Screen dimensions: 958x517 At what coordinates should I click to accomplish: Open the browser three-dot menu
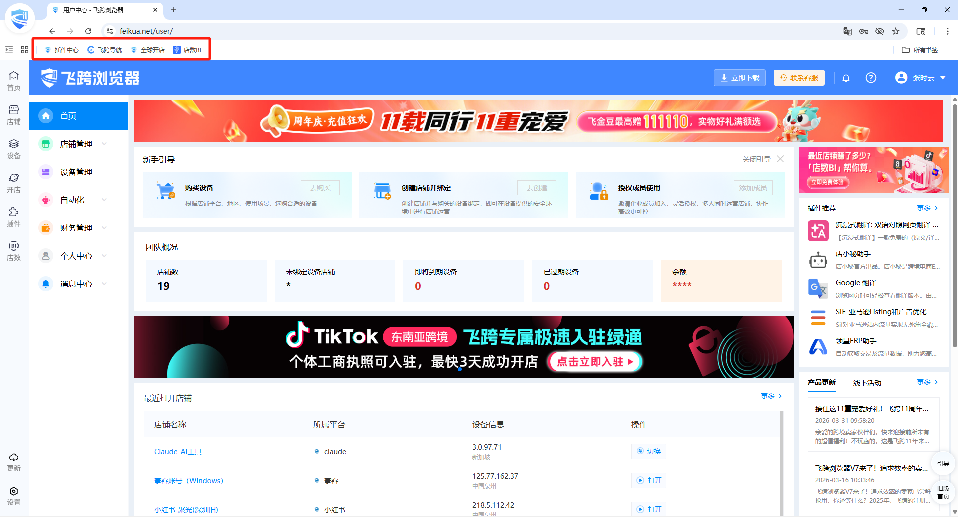pyautogui.click(x=947, y=31)
